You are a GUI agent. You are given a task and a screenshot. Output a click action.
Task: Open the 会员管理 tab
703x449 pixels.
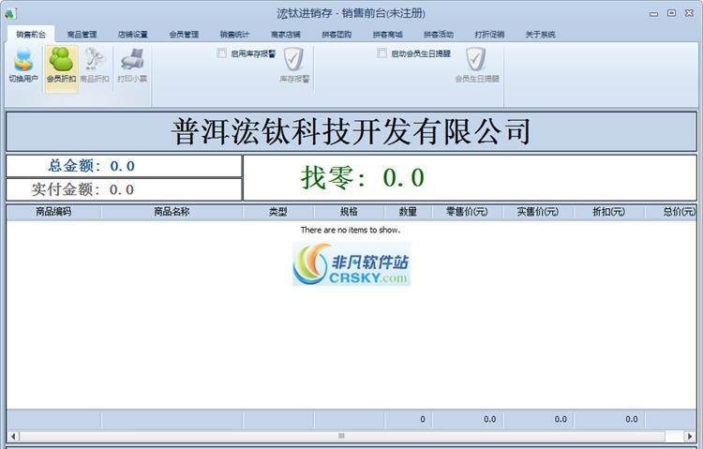coord(184,34)
